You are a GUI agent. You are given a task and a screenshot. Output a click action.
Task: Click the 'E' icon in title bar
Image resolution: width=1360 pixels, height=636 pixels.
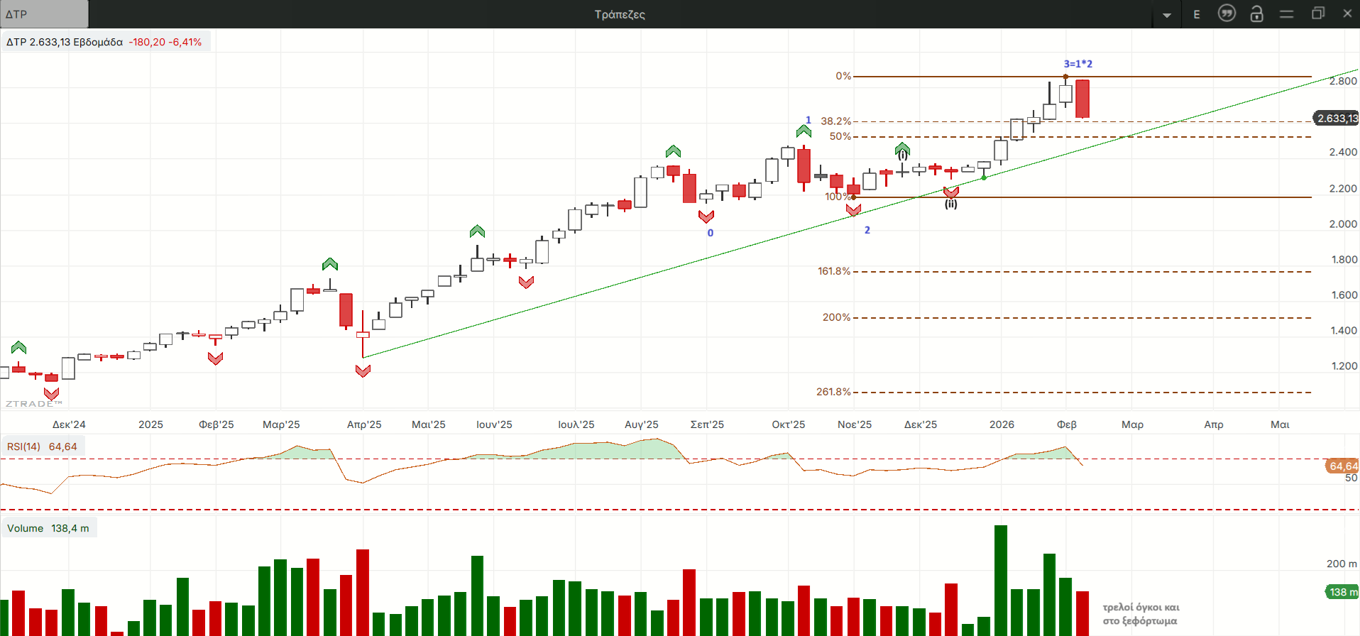pos(1197,14)
